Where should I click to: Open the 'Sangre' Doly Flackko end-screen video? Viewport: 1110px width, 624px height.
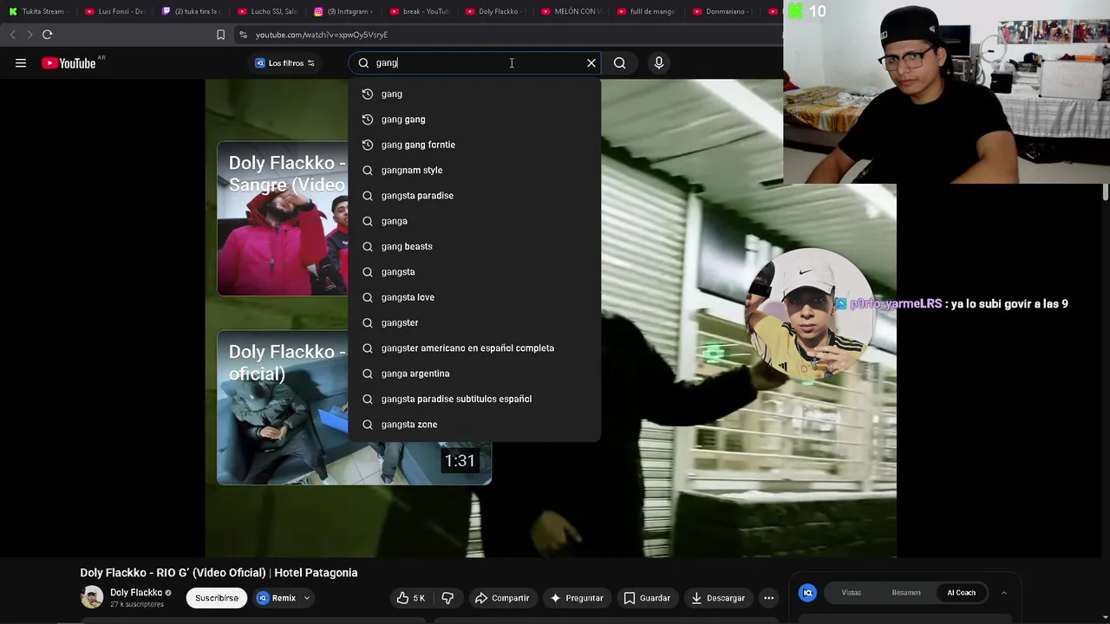click(283, 219)
